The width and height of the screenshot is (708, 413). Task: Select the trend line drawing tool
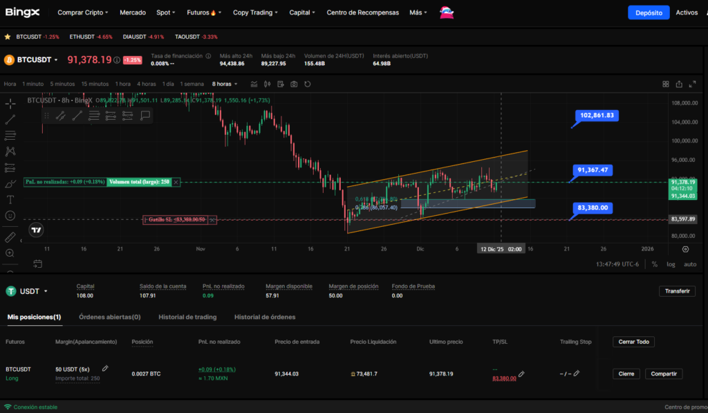(x=10, y=119)
